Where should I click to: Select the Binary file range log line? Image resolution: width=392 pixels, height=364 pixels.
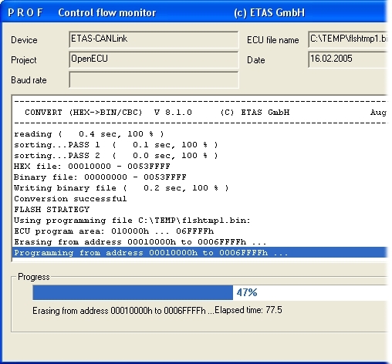200,177
